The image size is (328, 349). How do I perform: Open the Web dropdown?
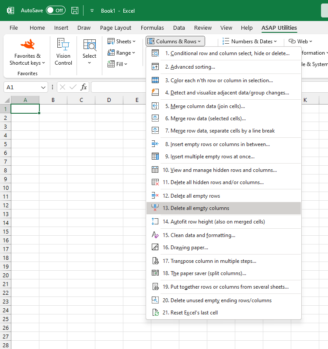tap(300, 42)
